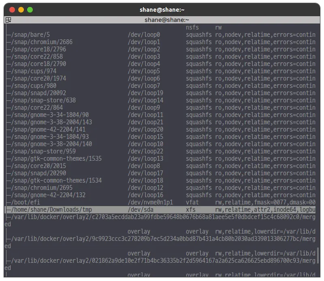The image size is (324, 281).
Task: Select the /boot/efi mount path
Action: 26,202
